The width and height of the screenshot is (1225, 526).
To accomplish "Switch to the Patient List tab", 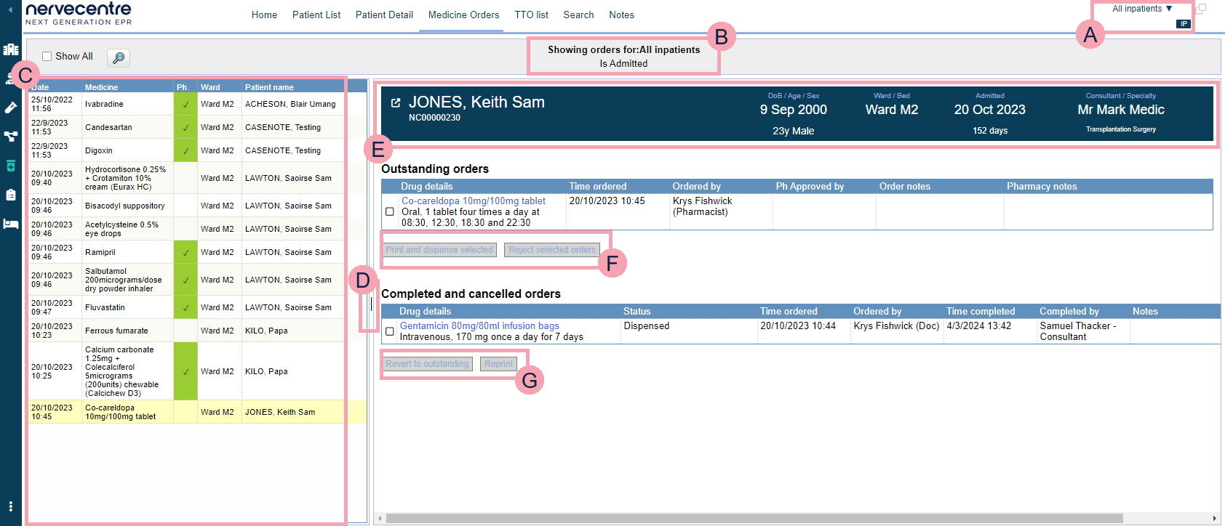I will coord(316,15).
